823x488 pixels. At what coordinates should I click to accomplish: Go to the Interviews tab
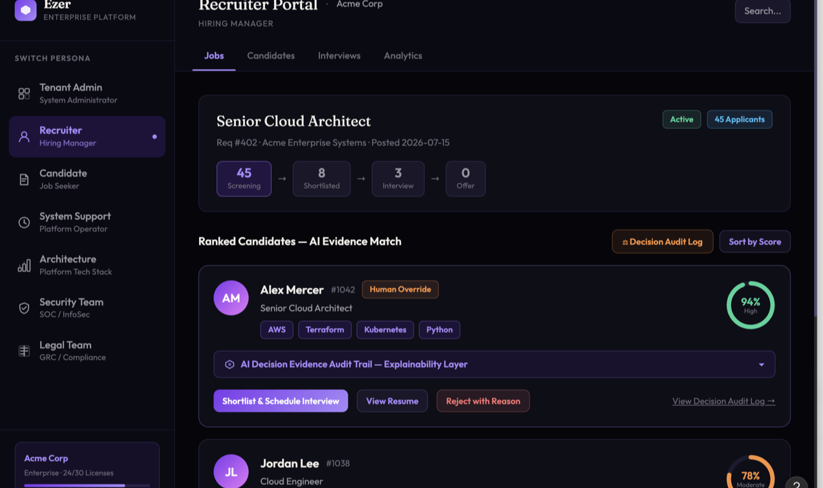(x=339, y=56)
